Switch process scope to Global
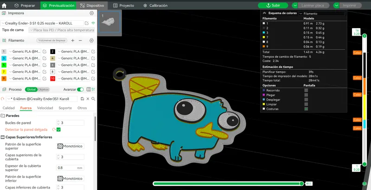The height and width of the screenshot is (190, 371). coord(31,90)
